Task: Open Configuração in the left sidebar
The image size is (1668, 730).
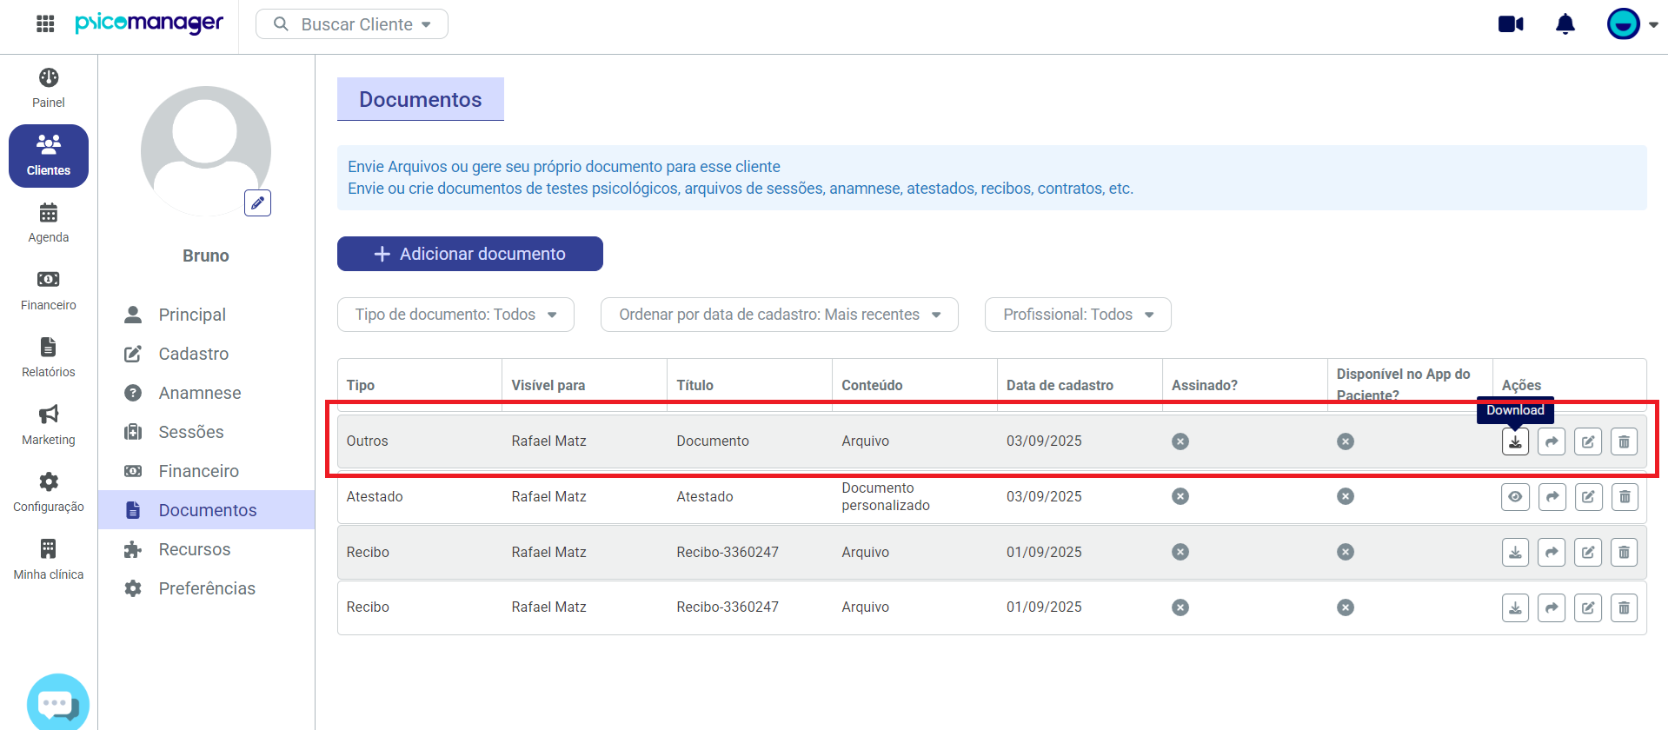Action: pos(49,493)
